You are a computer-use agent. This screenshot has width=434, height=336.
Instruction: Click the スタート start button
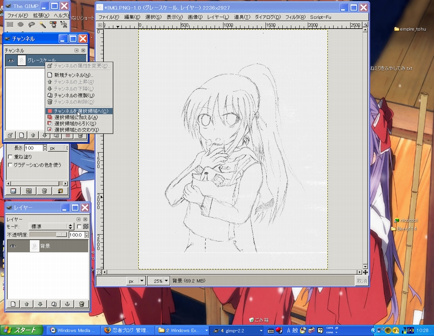22,330
